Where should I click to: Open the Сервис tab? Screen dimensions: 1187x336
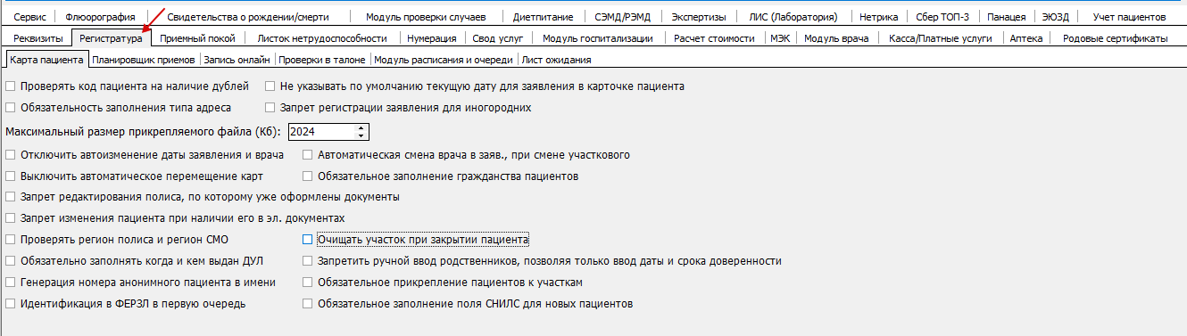[x=29, y=17]
